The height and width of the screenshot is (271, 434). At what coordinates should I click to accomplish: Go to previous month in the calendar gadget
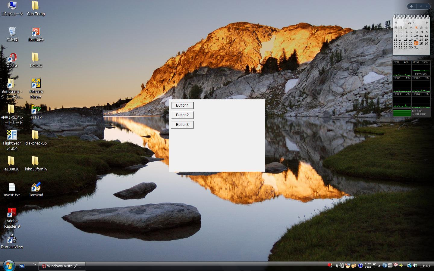click(x=396, y=23)
